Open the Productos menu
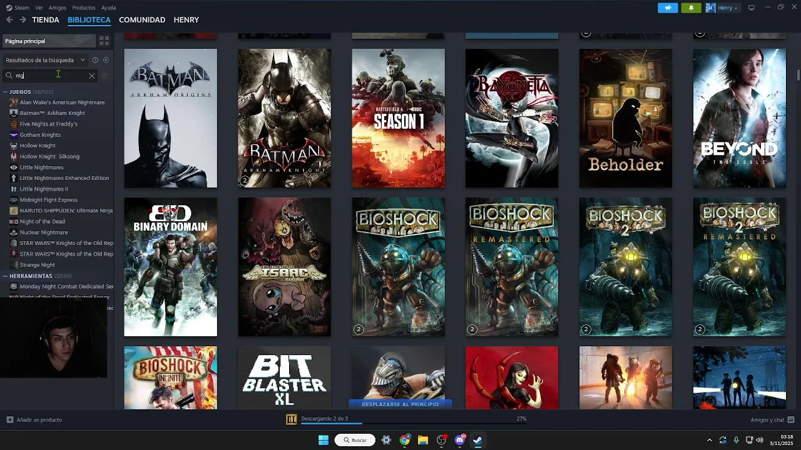The height and width of the screenshot is (450, 801). [x=84, y=7]
